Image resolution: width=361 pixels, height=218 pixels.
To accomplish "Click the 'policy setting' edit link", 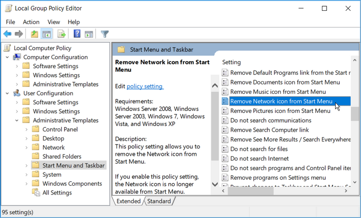I will click(144, 86).
